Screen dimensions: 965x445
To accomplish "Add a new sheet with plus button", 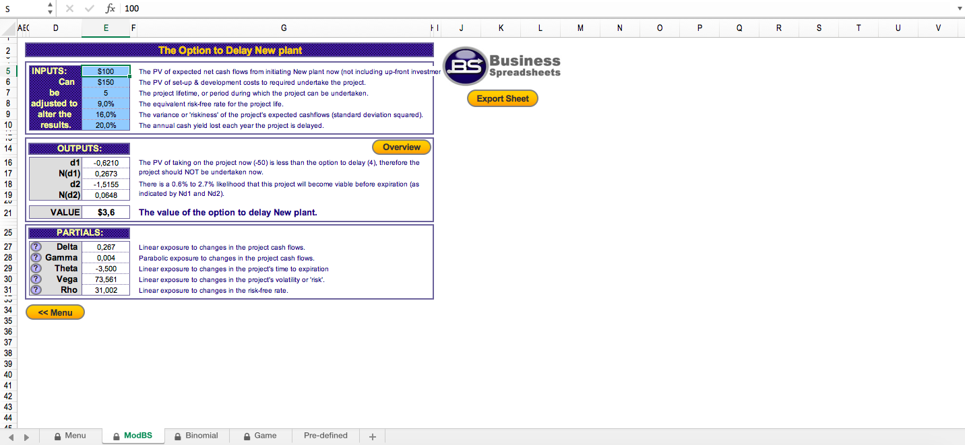I will (x=372, y=437).
